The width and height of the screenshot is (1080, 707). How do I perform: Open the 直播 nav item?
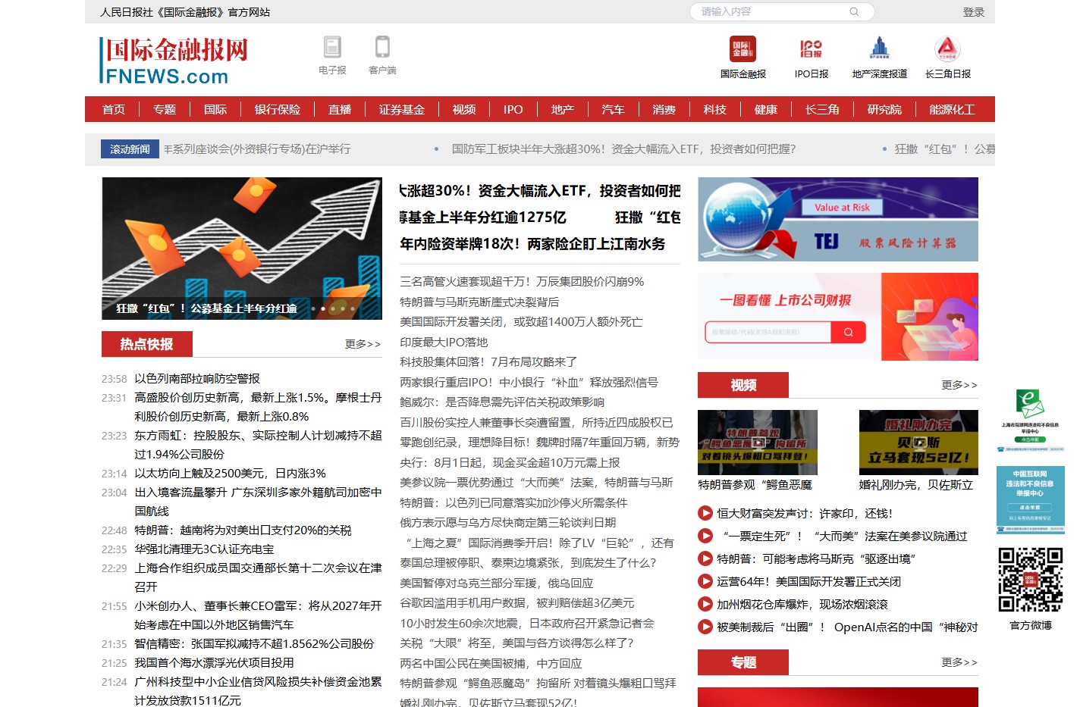pyautogui.click(x=340, y=109)
